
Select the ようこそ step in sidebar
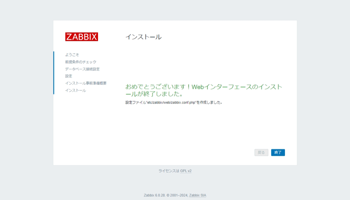(x=72, y=55)
